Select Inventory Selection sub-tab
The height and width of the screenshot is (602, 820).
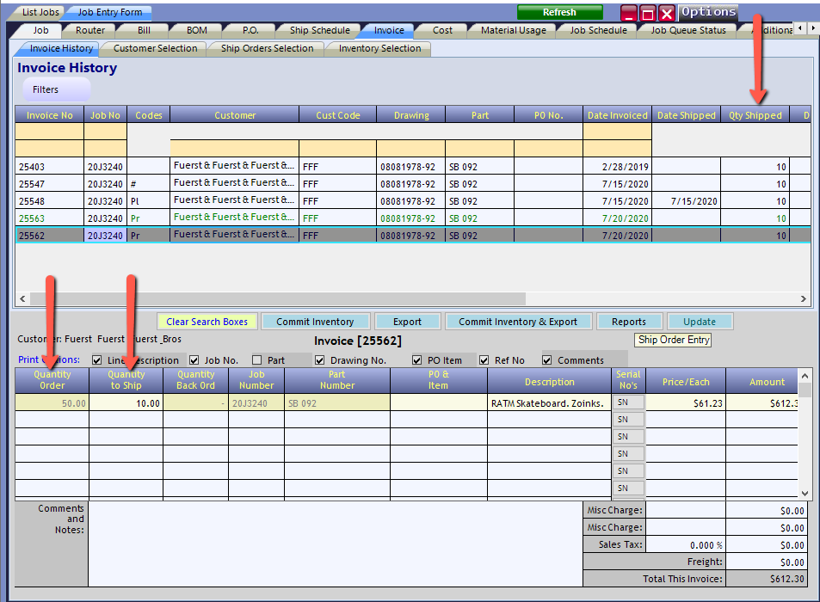coord(379,49)
